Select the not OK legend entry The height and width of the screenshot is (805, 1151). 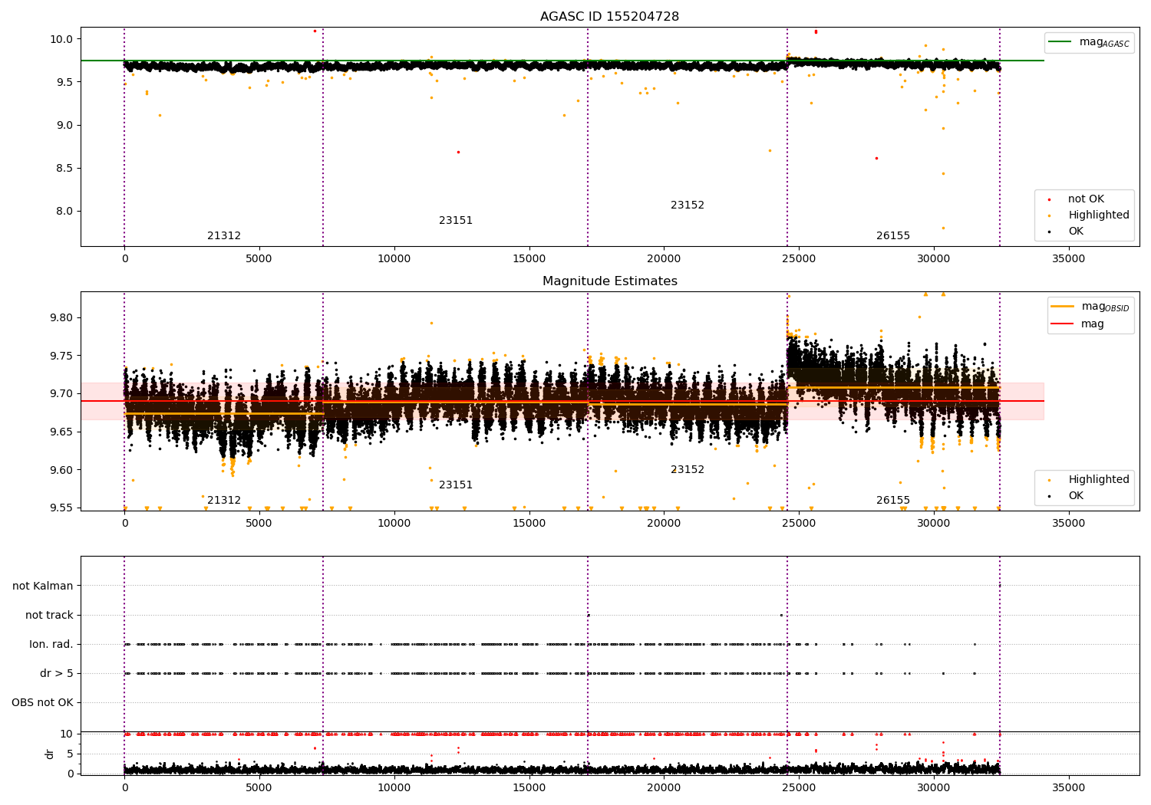tap(1077, 199)
